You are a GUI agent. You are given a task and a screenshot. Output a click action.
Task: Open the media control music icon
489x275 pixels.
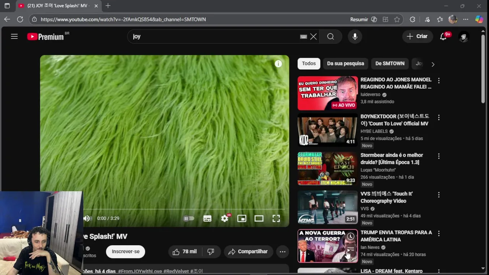(427, 19)
